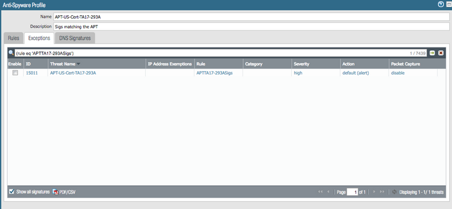Click Displaying 1 - 1/ 1 threats text
Screen dimensions: 452x209
[x=421, y=192]
